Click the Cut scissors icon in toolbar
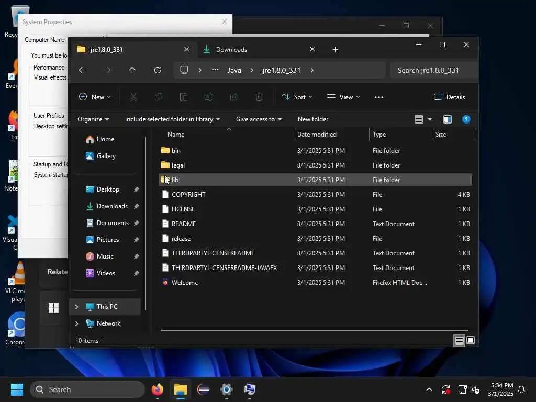Screen dimensions: 536x402 coord(133,97)
